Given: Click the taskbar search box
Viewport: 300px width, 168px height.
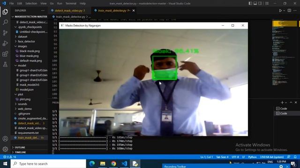Looking at the screenshot, I should pyautogui.click(x=48, y=164).
